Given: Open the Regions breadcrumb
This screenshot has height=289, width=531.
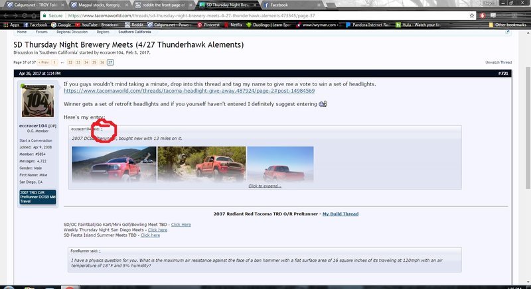Looking at the screenshot, I should pos(103,32).
